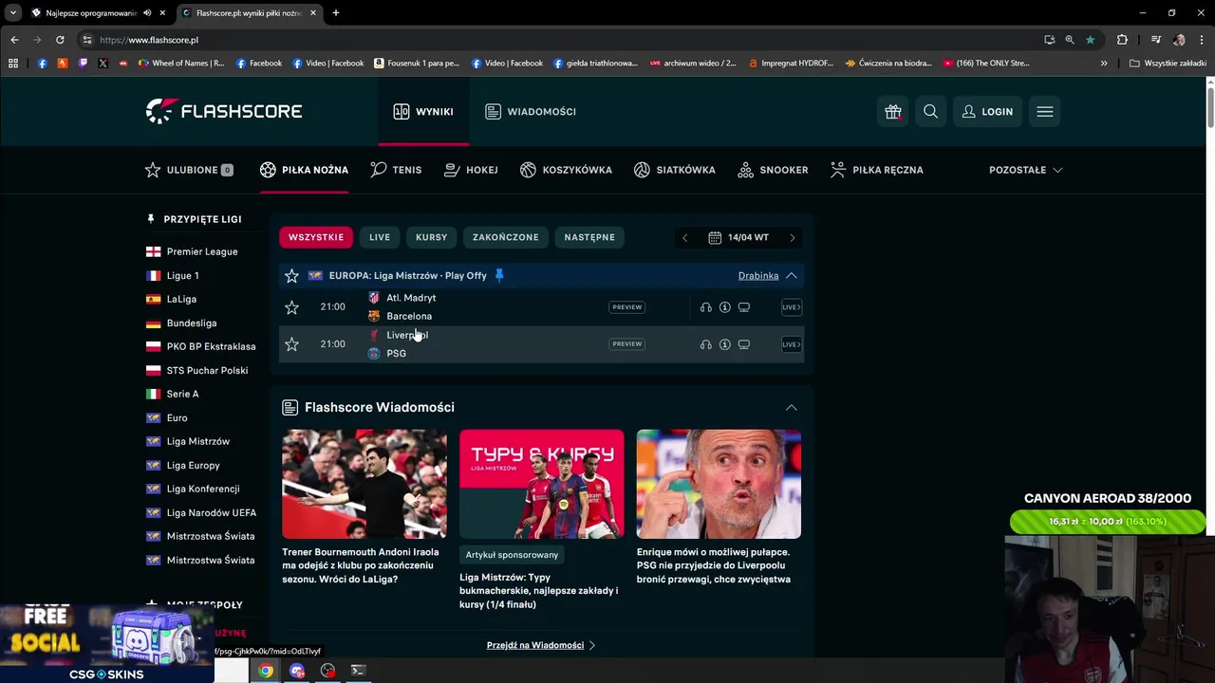Select SNOOKER sport

click(x=773, y=170)
